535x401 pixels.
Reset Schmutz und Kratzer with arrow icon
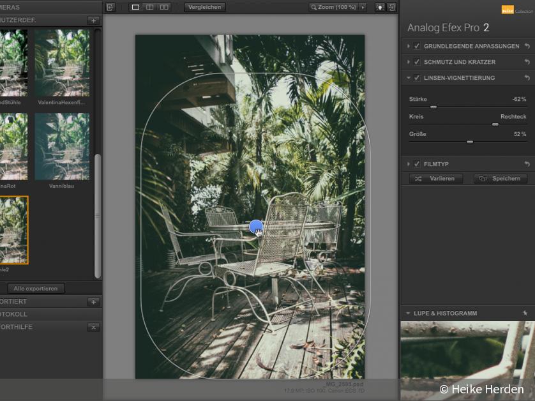pos(527,62)
